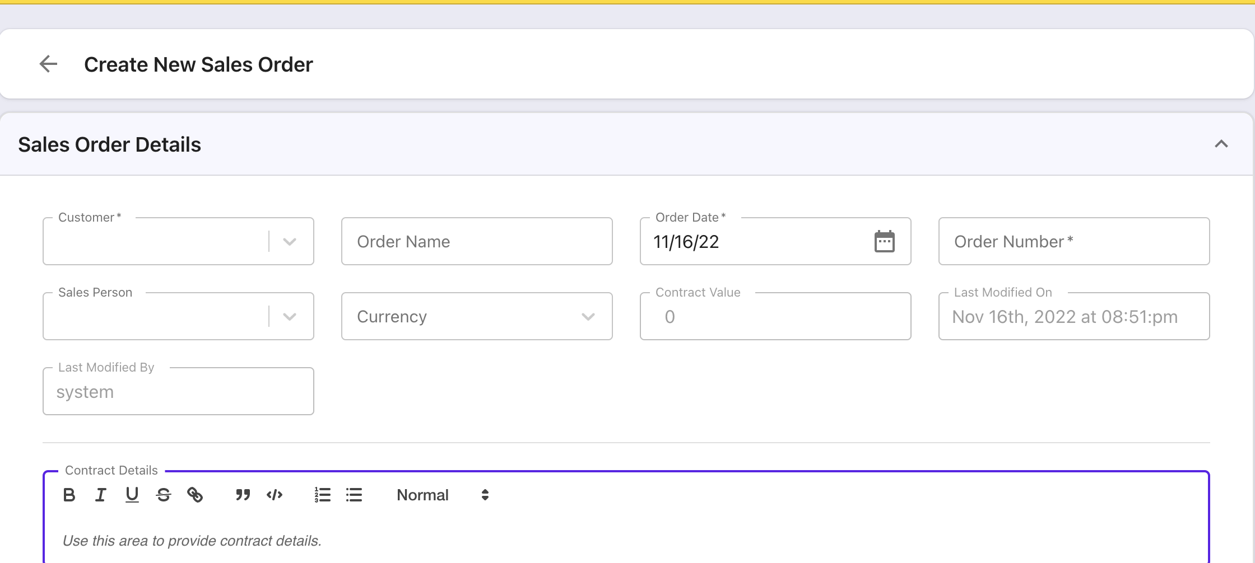1255x563 pixels.
Task: Insert a hyperlink in Contract Details
Action: pos(196,495)
